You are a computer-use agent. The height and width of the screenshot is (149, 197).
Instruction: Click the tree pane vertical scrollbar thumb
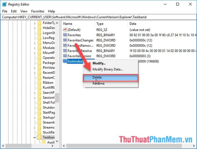pos(57,98)
